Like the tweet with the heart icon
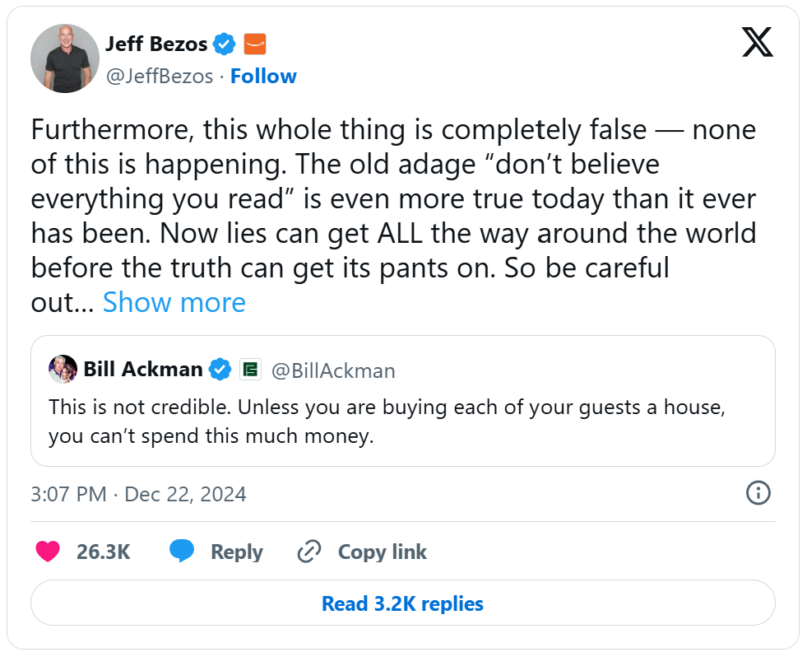Screen dimensions: 807x652 point(48,552)
